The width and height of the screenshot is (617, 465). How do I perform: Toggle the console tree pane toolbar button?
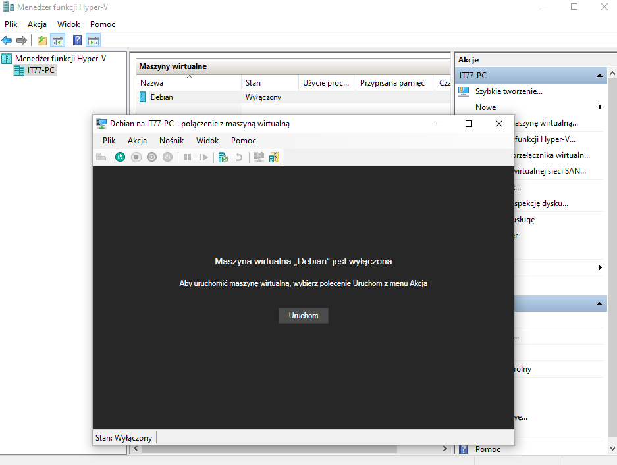[58, 41]
